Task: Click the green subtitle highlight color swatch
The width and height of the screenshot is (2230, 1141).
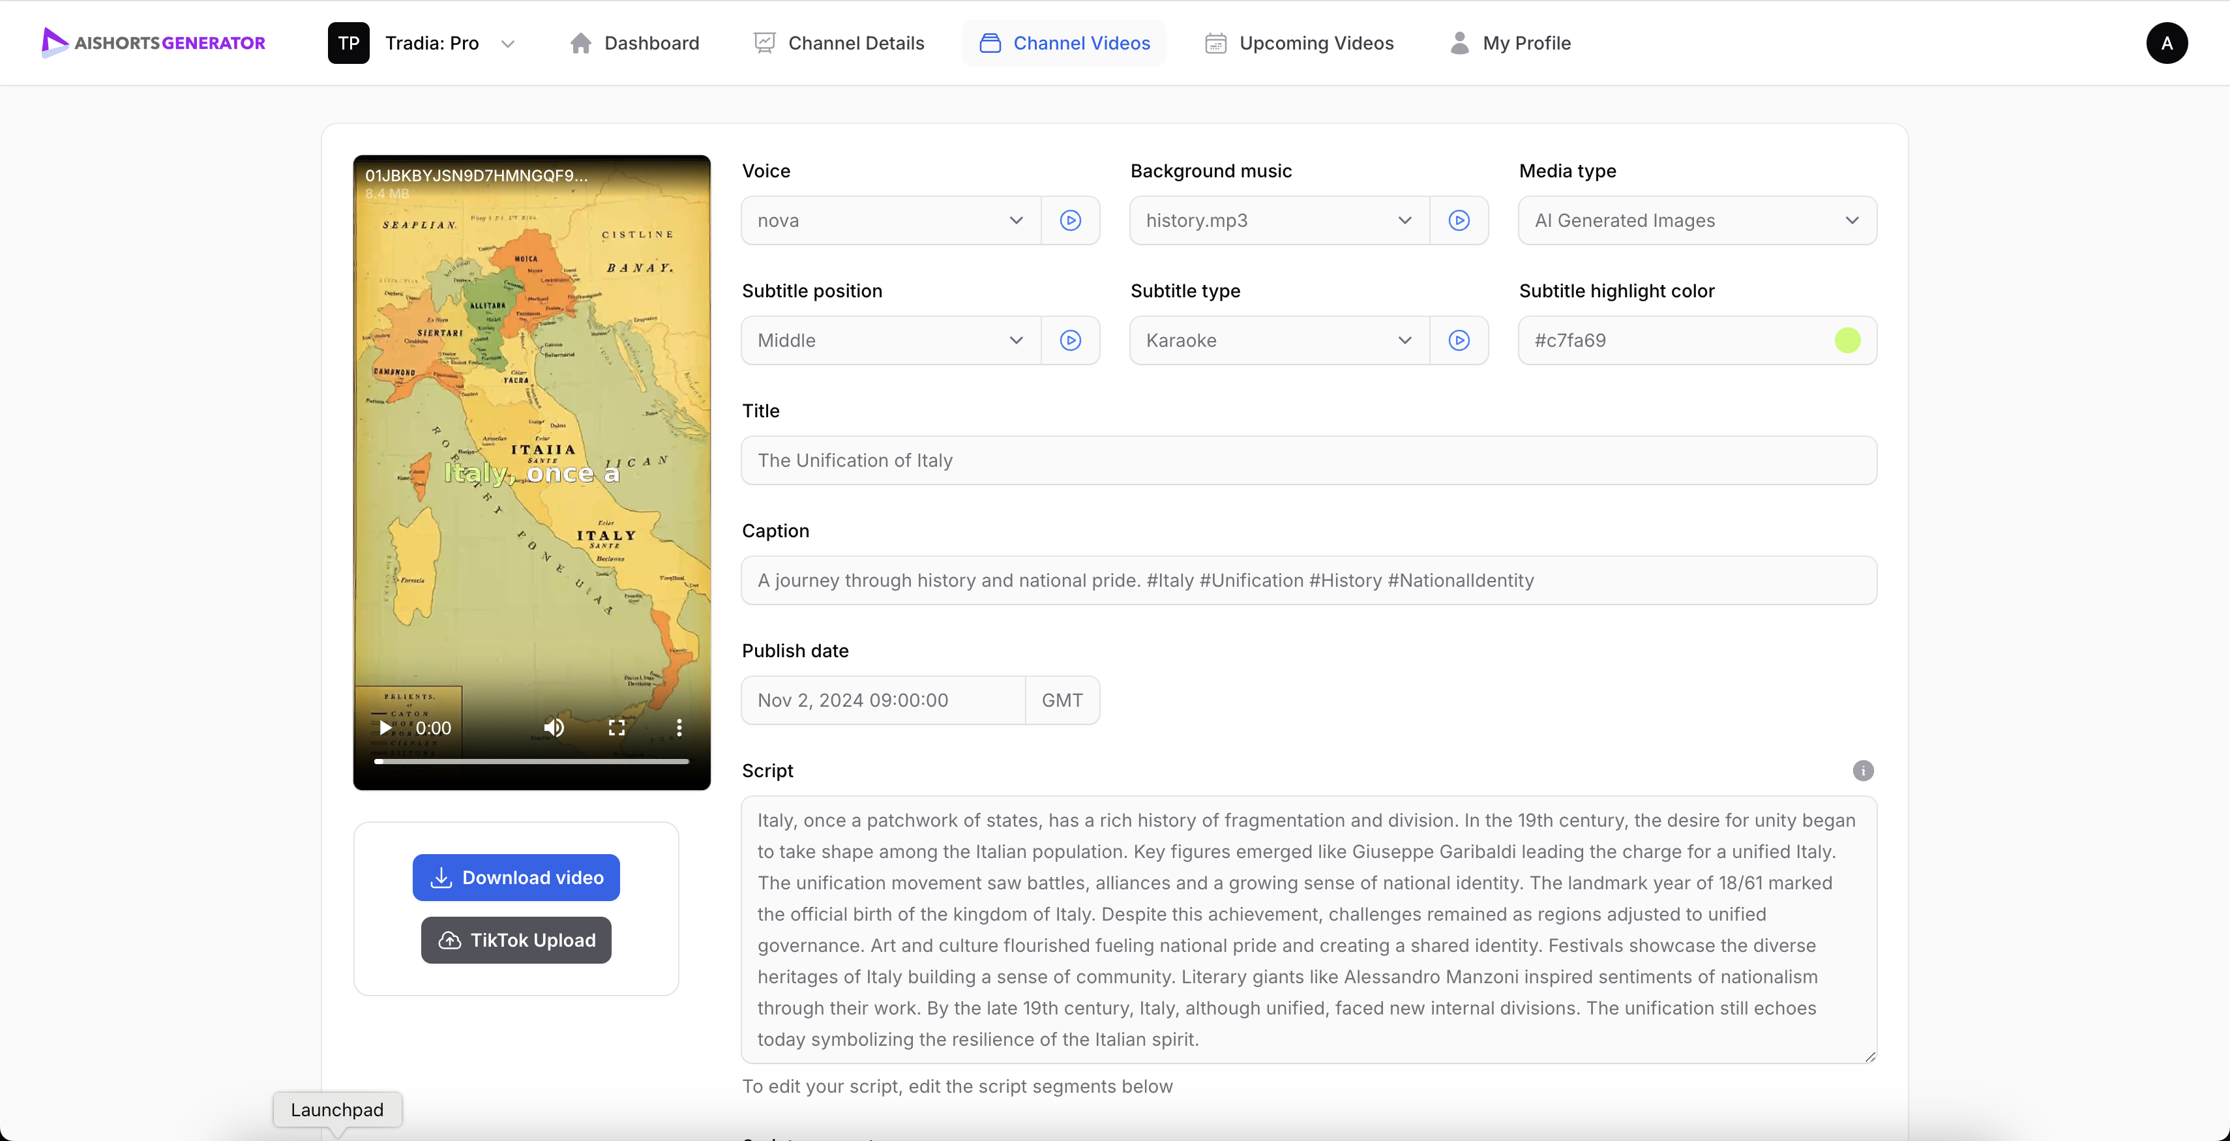Action: click(1847, 340)
